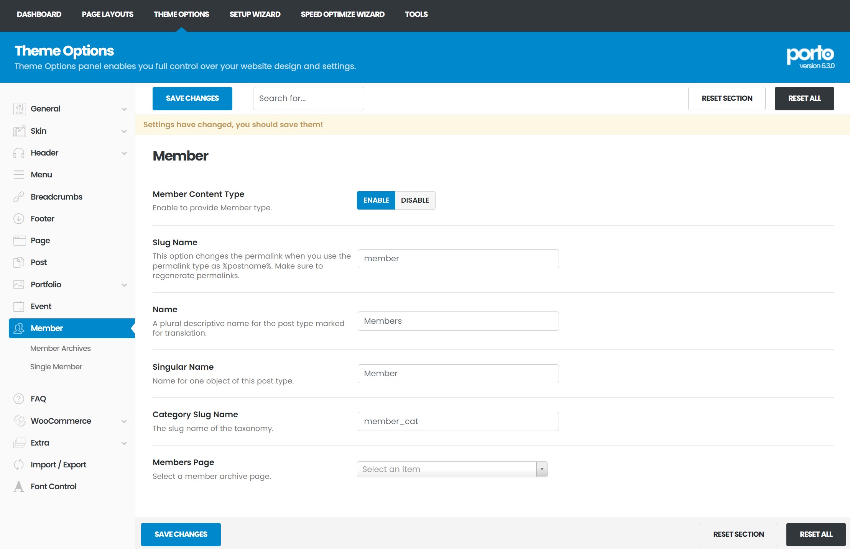Expand the Header section chevron
The height and width of the screenshot is (549, 850).
[124, 153]
